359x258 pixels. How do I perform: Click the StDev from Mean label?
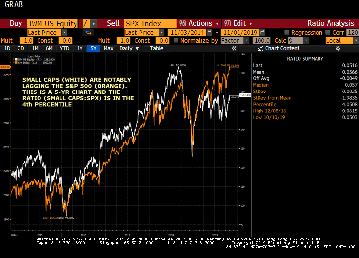pos(272,98)
